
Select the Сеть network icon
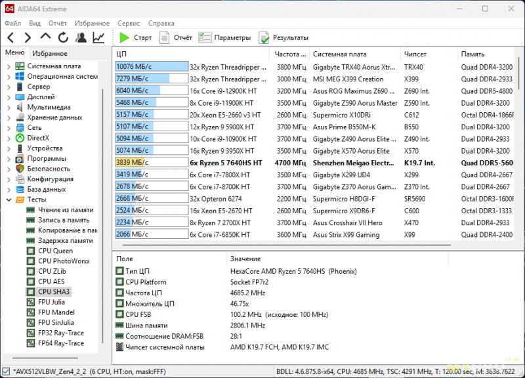click(20, 127)
